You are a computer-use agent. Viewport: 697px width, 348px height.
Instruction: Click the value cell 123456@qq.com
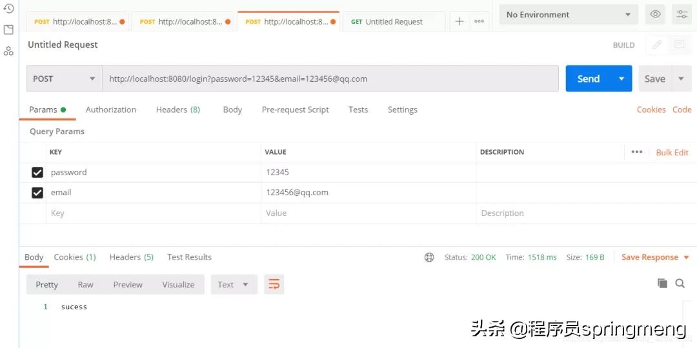pyautogui.click(x=369, y=193)
